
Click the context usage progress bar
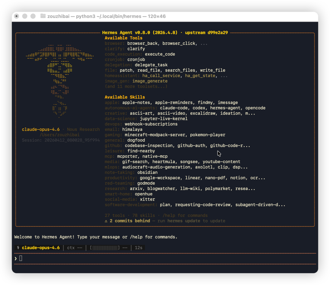click(105, 248)
